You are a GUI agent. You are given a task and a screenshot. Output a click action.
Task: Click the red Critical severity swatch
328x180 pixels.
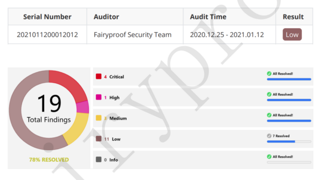point(98,76)
